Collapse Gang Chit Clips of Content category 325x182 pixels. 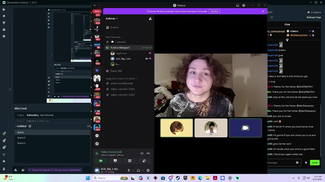121,79
